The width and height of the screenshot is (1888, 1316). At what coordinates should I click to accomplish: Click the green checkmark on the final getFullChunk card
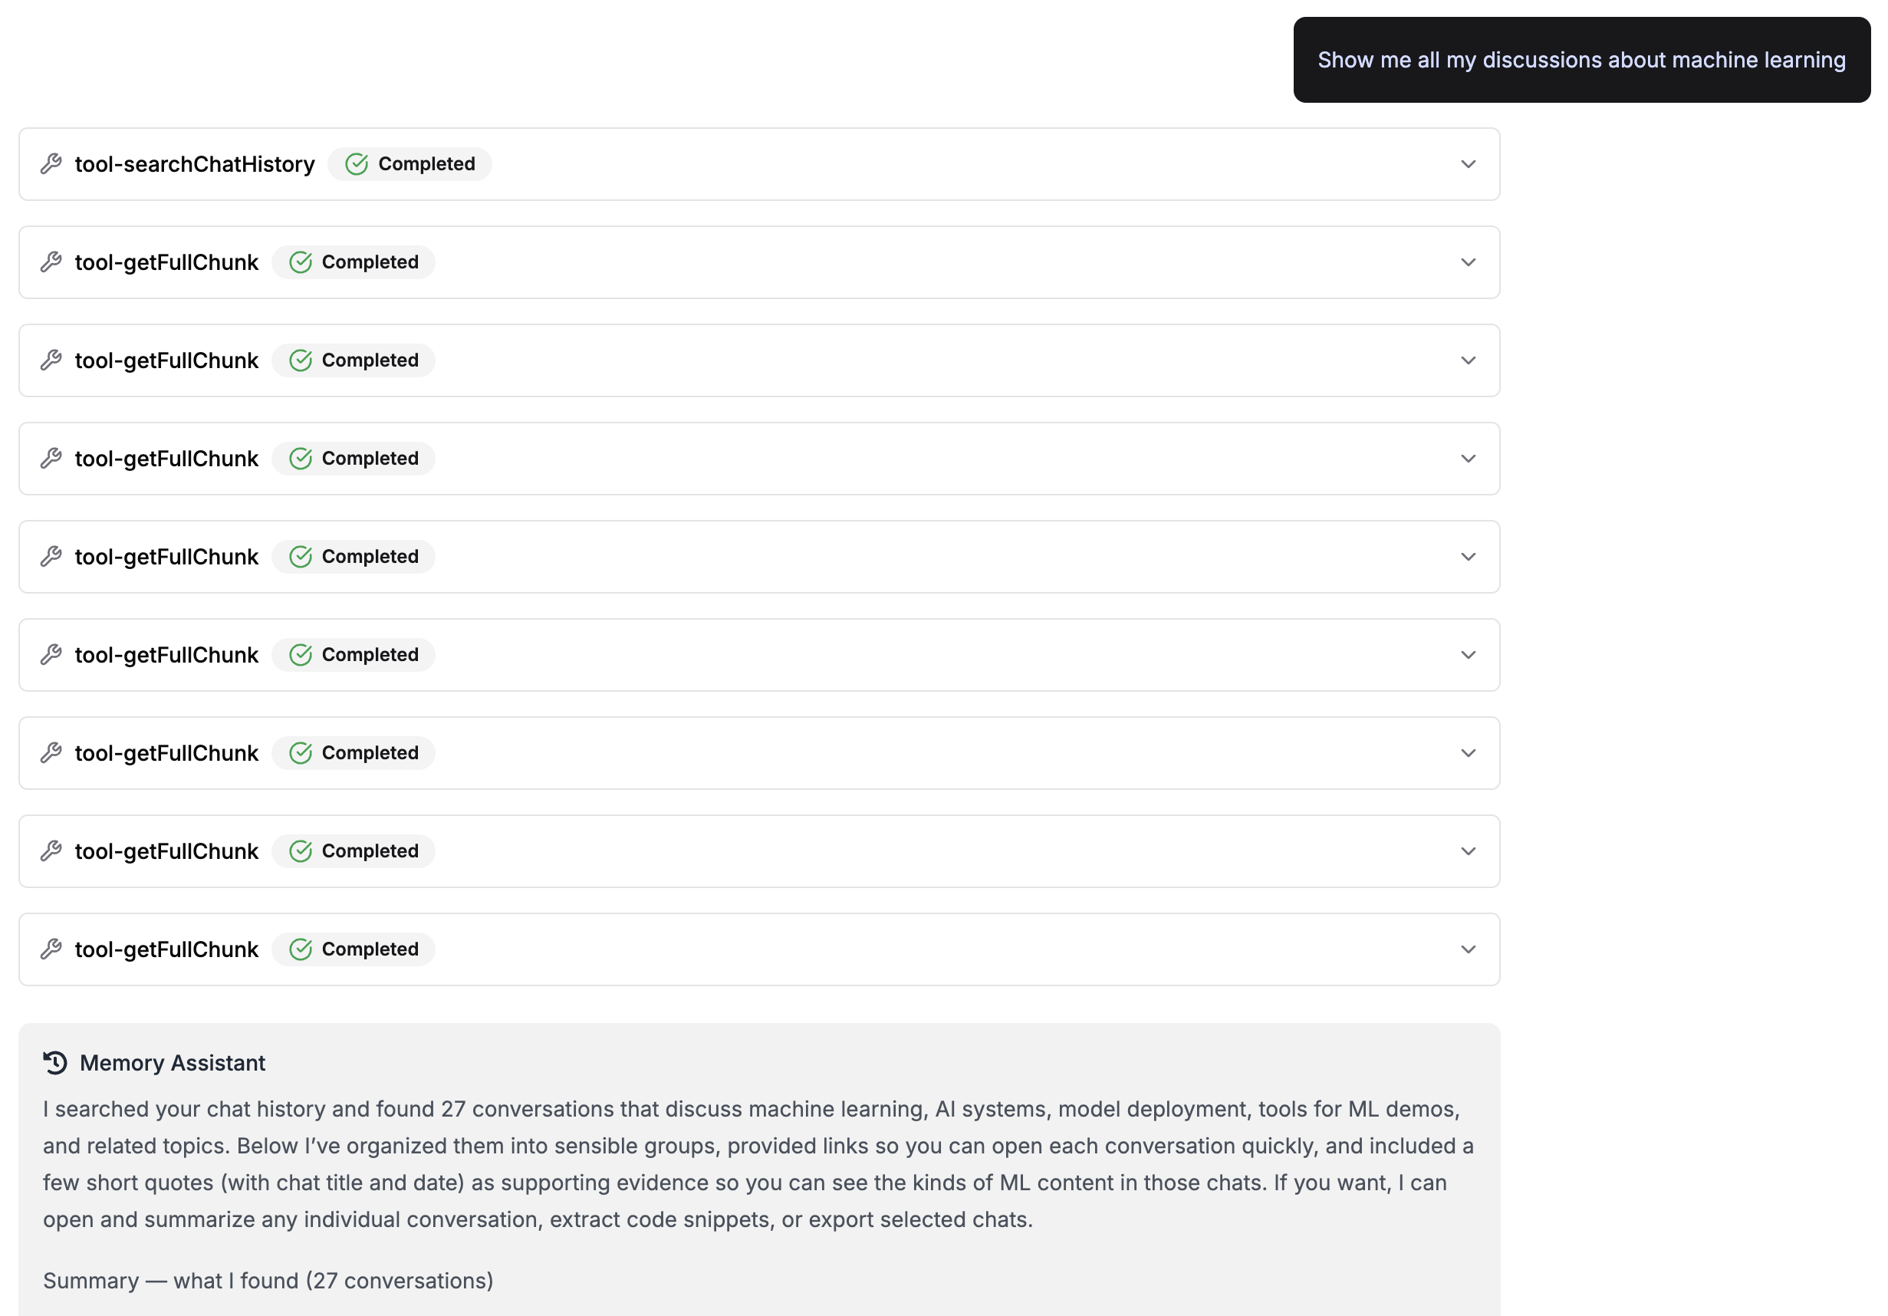point(301,949)
